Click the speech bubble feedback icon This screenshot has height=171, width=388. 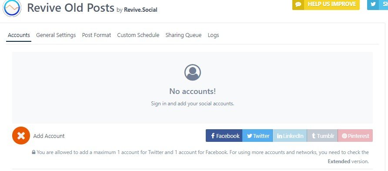(x=298, y=4)
